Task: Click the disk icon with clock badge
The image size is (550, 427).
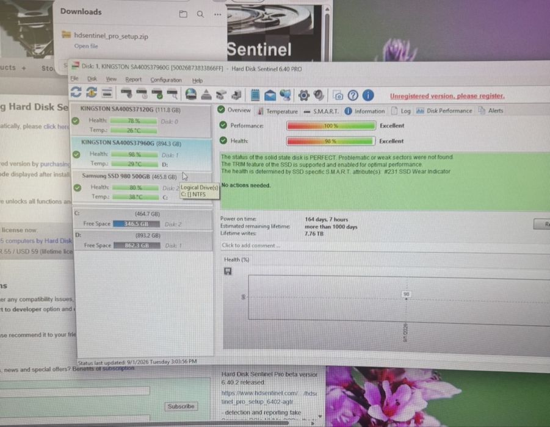Action: [142, 93]
